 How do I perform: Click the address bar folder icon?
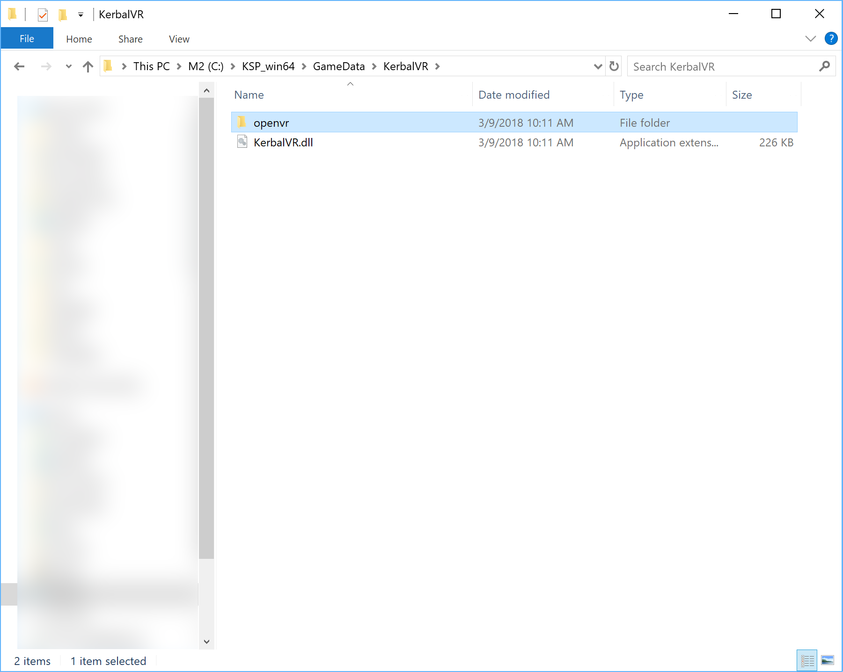108,66
